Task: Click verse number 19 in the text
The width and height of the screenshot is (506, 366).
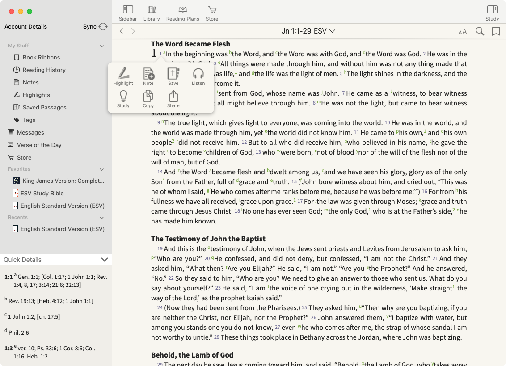Action: click(160, 249)
